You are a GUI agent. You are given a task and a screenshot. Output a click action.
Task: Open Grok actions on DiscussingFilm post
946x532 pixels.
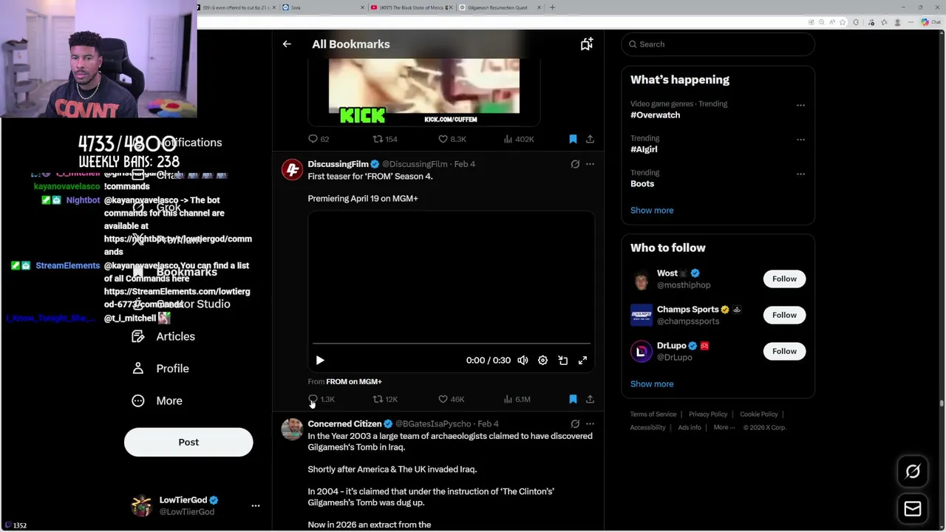575,164
